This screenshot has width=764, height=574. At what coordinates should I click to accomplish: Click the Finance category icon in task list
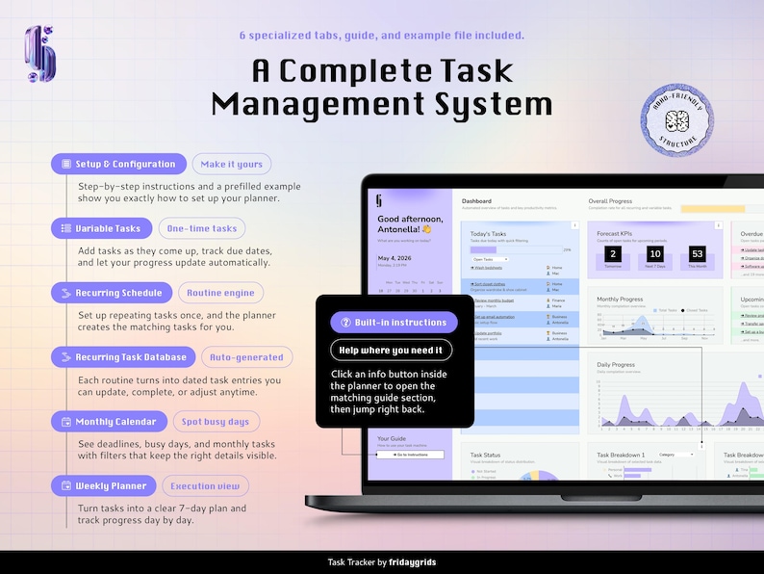tap(548, 300)
